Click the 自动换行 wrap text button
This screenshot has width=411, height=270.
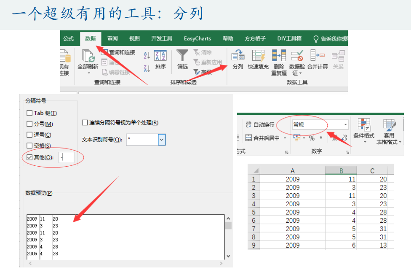click(x=259, y=124)
